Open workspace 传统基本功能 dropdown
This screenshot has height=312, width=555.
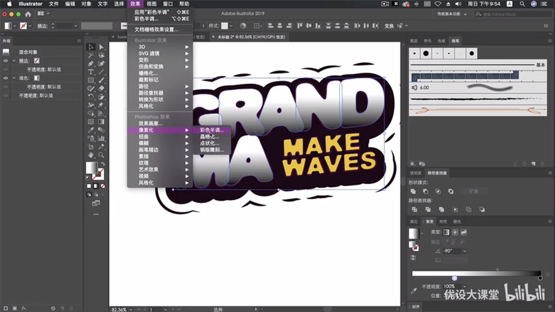click(x=452, y=14)
